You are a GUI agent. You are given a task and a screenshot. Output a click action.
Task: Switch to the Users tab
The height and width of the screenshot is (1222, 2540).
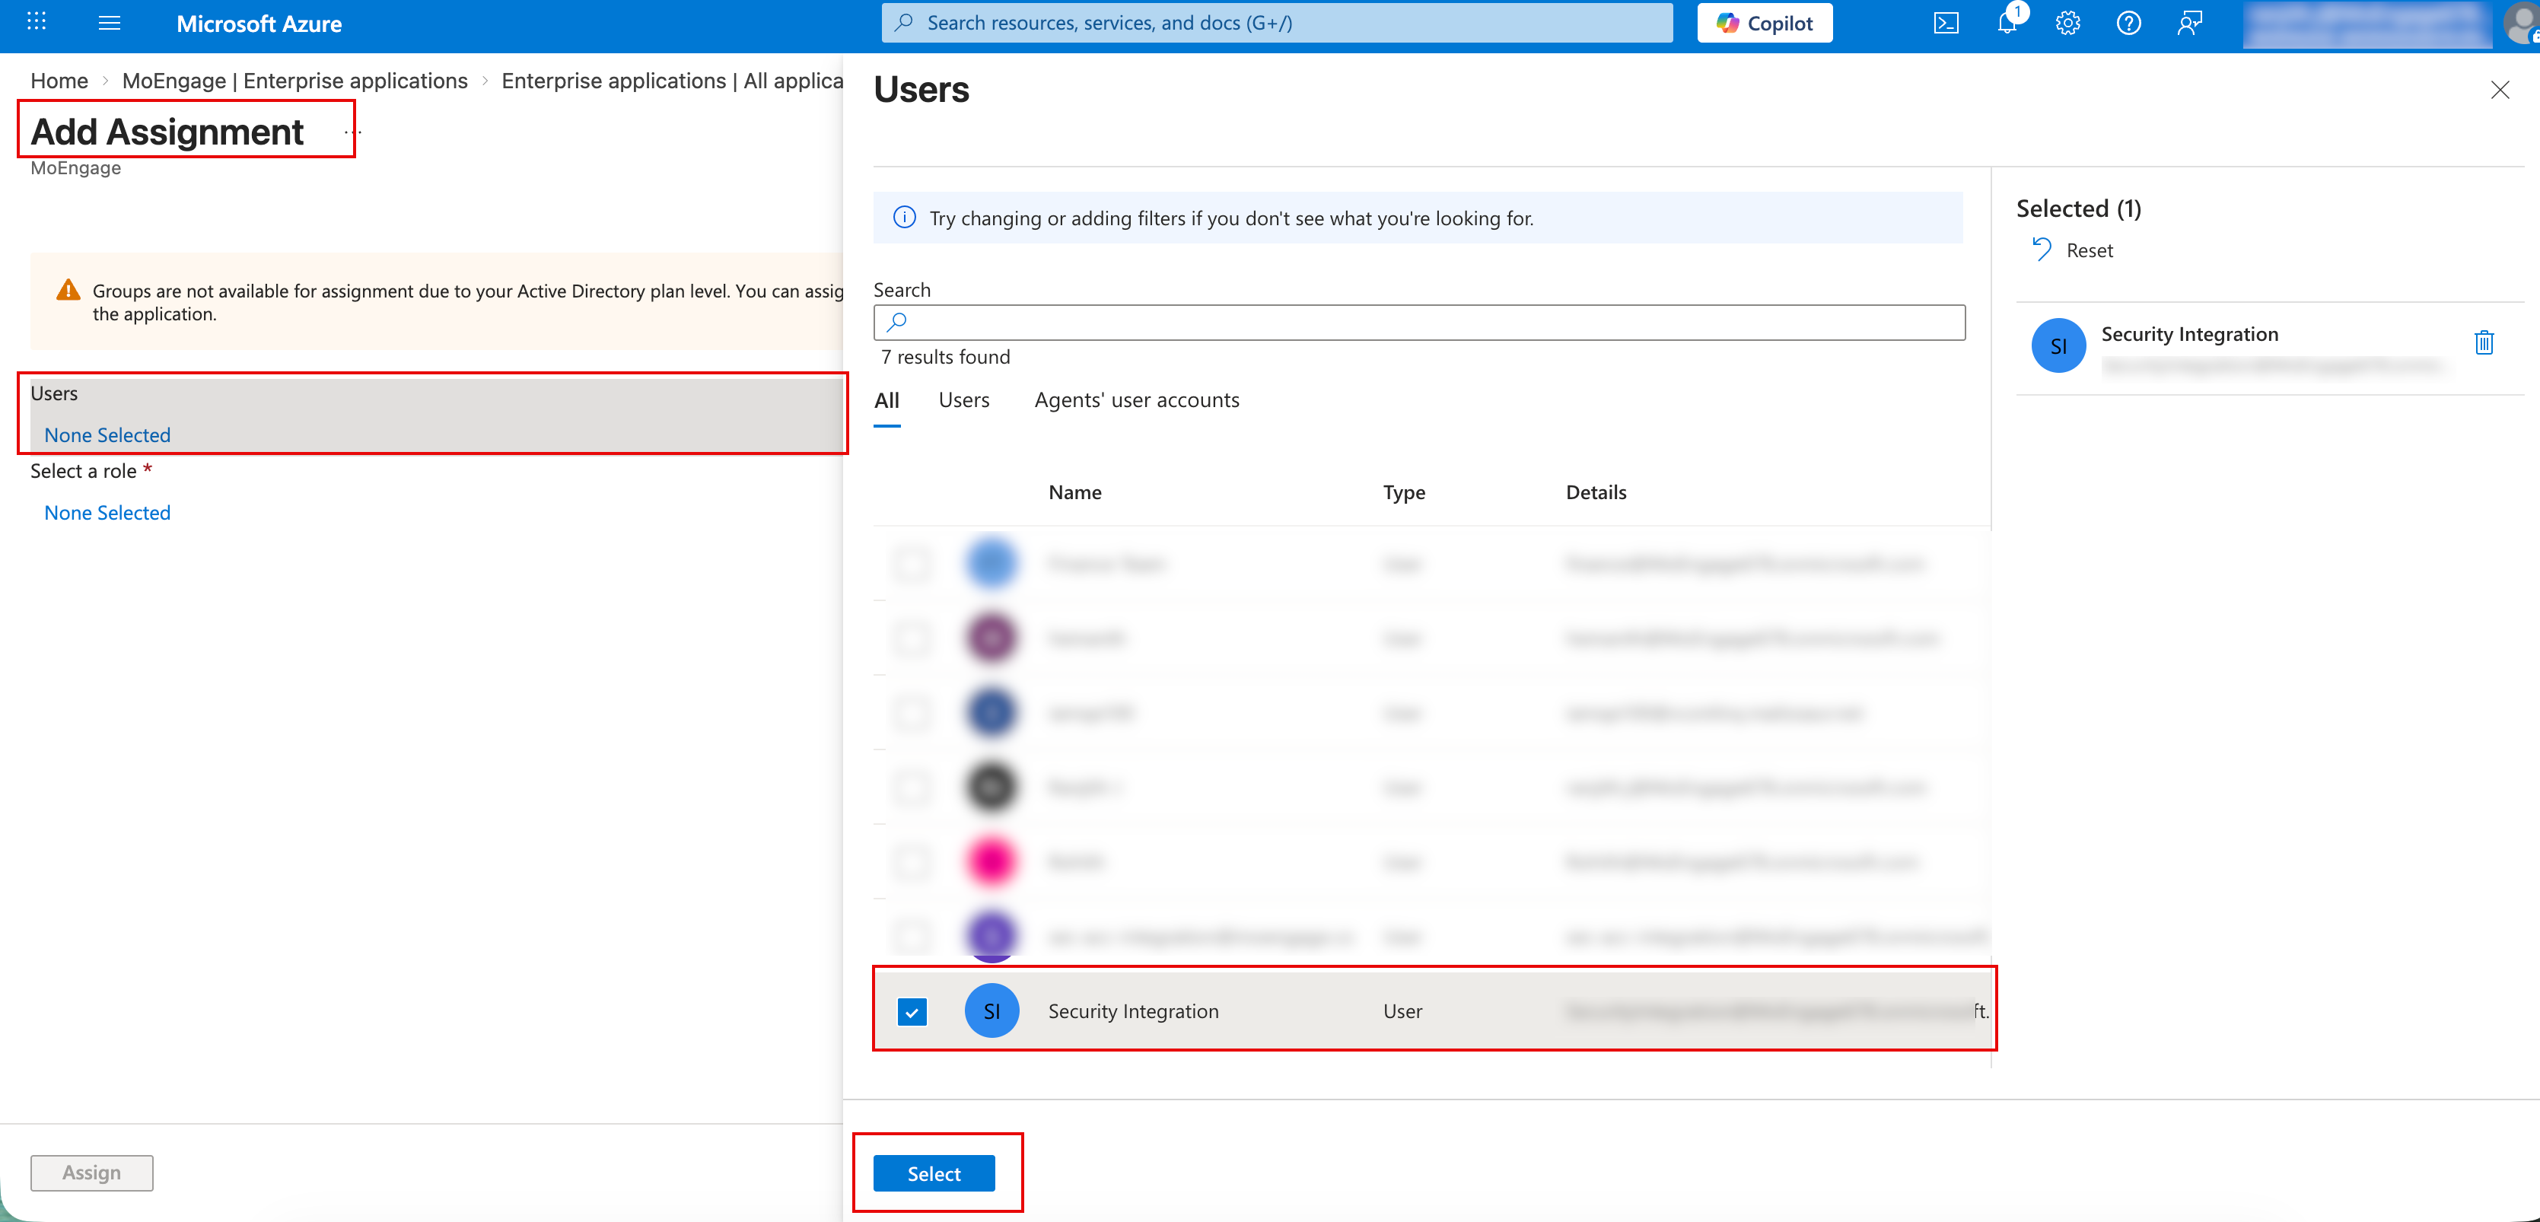pos(963,400)
